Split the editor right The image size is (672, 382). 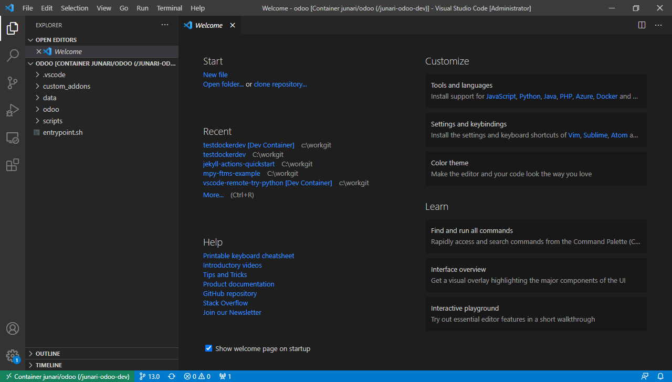coord(642,25)
